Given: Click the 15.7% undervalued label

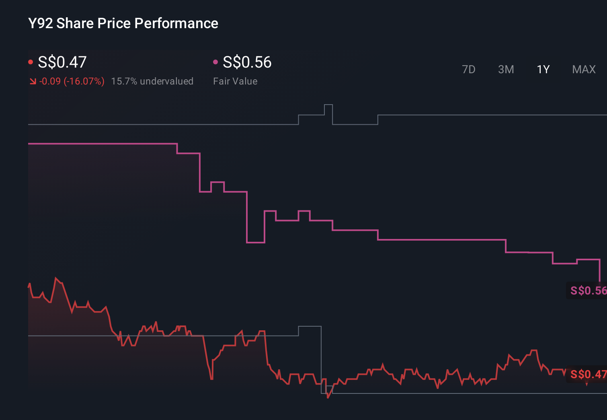Looking at the screenshot, I should coord(152,81).
